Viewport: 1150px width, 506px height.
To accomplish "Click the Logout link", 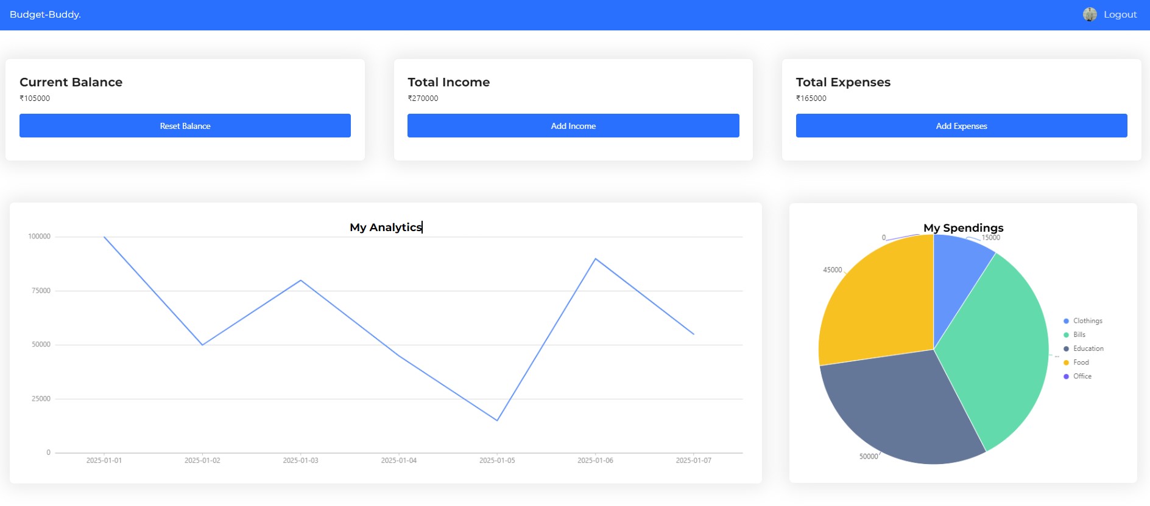I will pos(1120,15).
